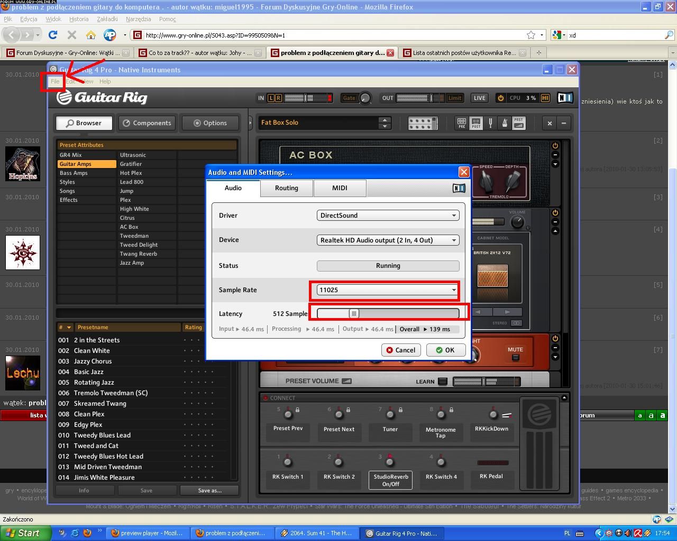Toggle the LIVE view mode
This screenshot has height=541, width=677.
[x=479, y=98]
